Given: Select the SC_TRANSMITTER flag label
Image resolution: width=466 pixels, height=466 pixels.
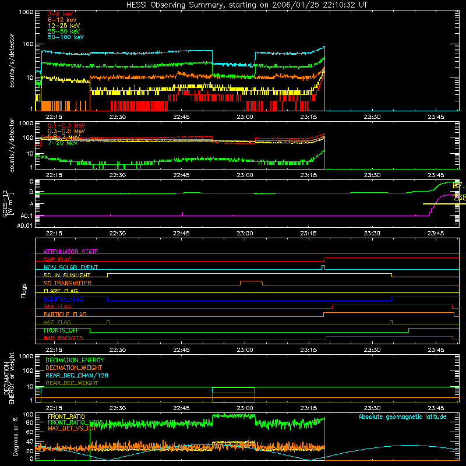Looking at the screenshot, I should point(67,283).
